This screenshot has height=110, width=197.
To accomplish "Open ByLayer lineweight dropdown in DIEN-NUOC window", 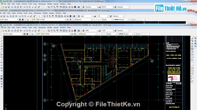I will pyautogui.click(x=132, y=34).
